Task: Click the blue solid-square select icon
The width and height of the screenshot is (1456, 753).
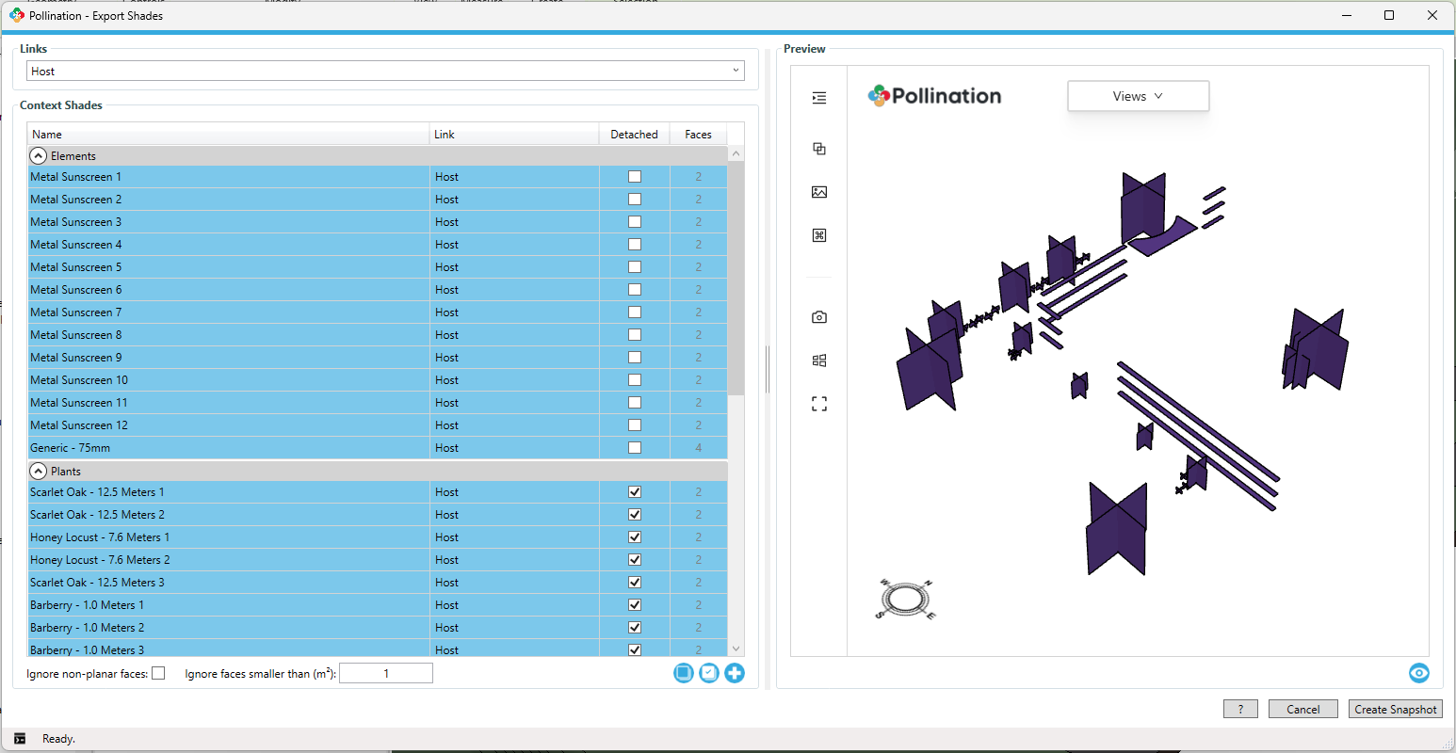Action: (x=684, y=673)
